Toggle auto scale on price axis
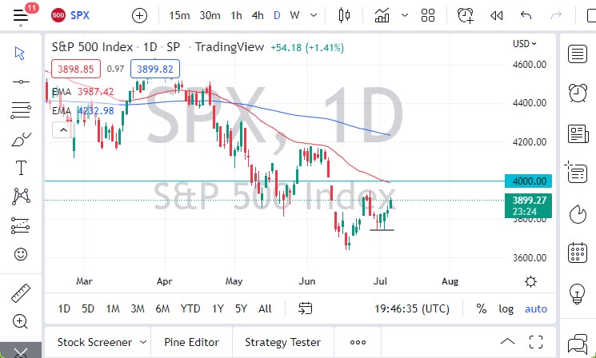 click(536, 308)
